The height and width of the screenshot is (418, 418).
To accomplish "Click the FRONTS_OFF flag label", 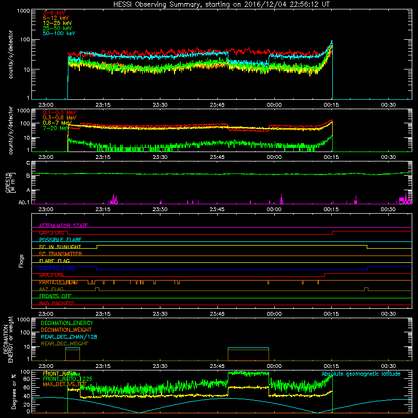I will coord(55,296).
